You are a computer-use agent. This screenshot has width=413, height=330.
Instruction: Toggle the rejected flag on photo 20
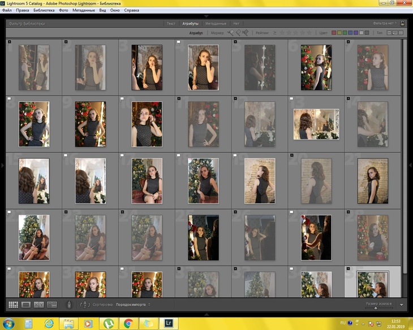[x=291, y=155]
